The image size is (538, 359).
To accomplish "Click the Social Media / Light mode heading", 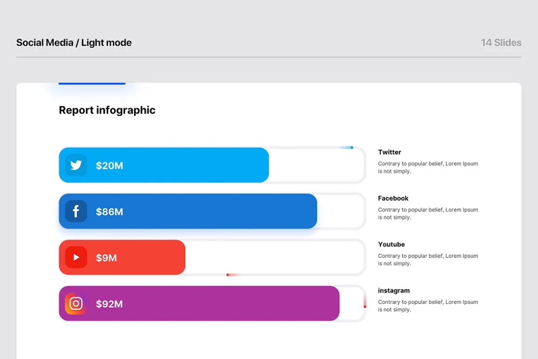I will tap(74, 43).
